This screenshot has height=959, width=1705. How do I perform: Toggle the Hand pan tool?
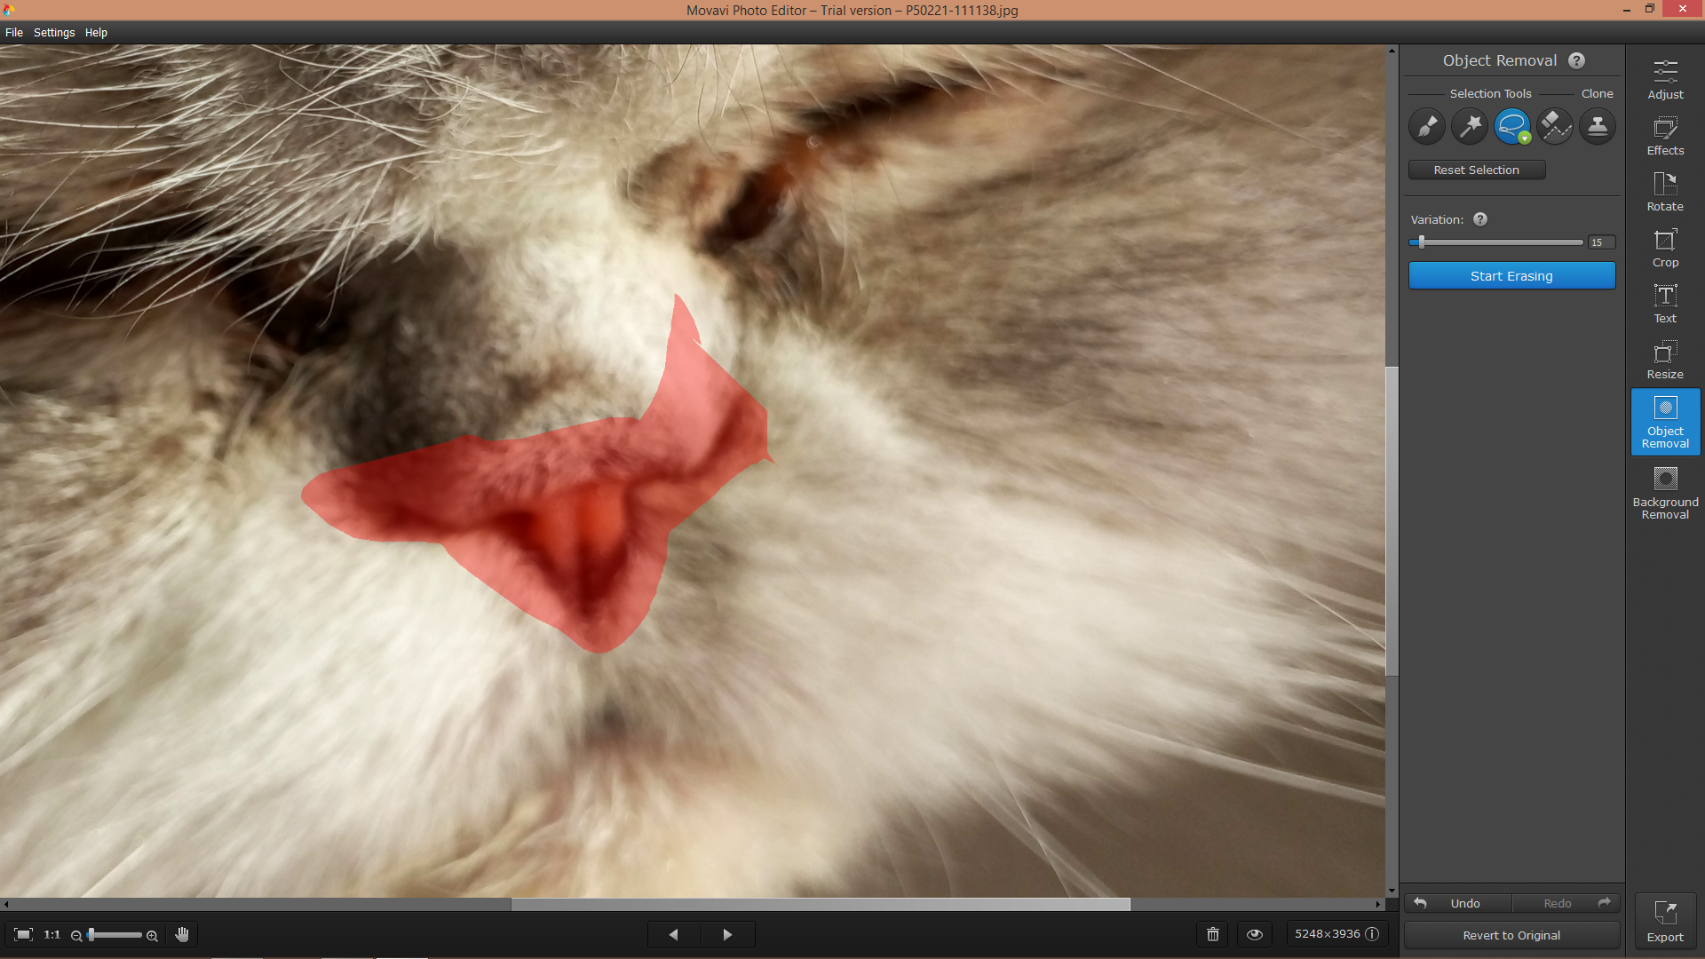pos(182,934)
